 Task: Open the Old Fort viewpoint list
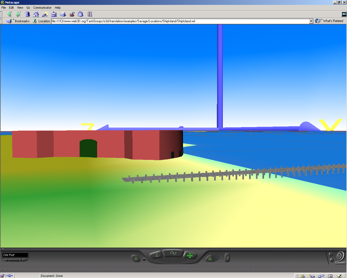[15, 255]
